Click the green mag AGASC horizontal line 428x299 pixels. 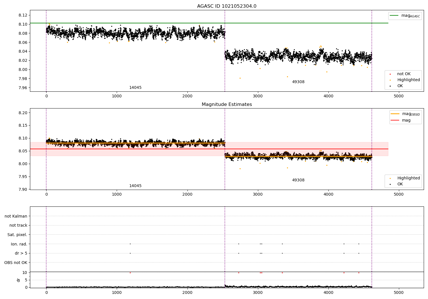[209, 23]
